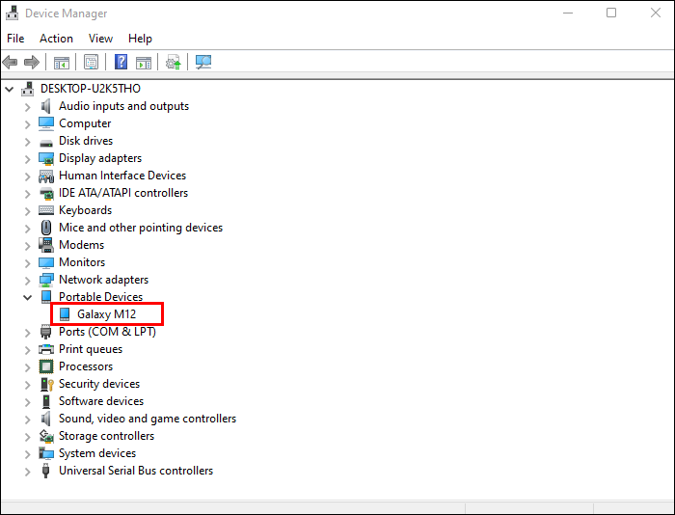
Task: Click the Back arrow toolbar icon
Action: [x=10, y=63]
